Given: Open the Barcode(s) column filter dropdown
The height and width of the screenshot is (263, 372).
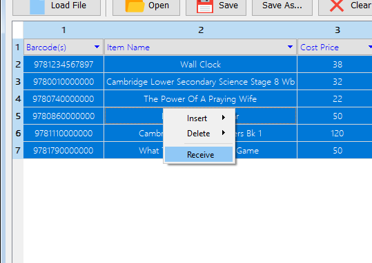Looking at the screenshot, I should coord(97,47).
